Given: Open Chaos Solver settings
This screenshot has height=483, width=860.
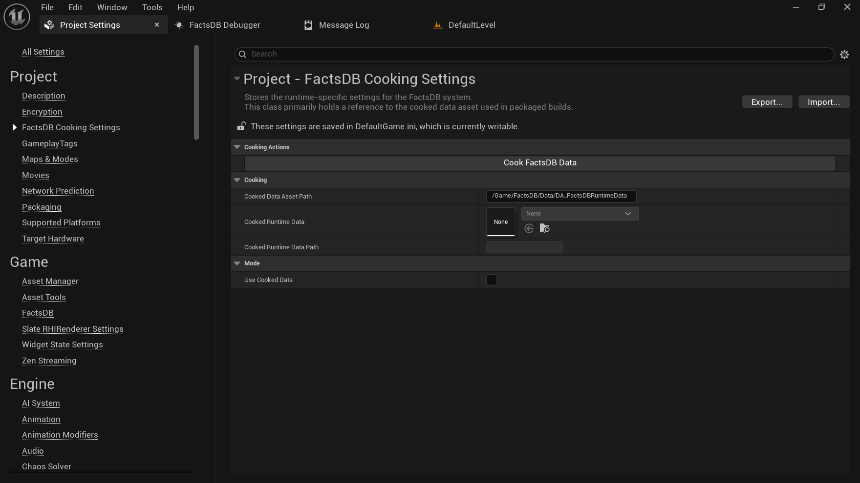Looking at the screenshot, I should coord(46,467).
